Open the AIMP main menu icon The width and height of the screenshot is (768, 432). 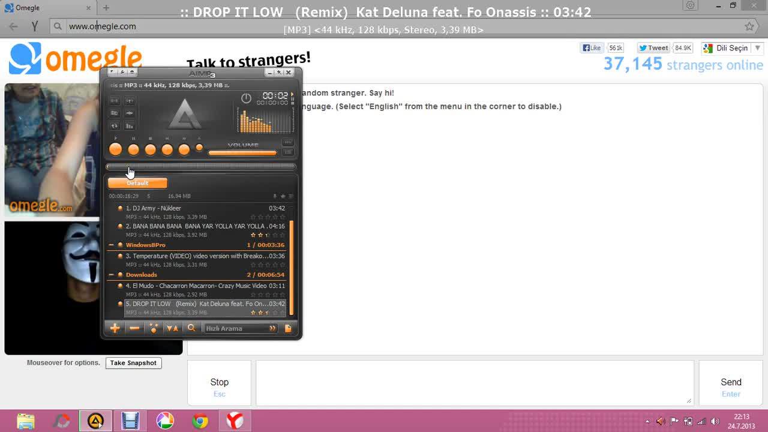coord(112,72)
